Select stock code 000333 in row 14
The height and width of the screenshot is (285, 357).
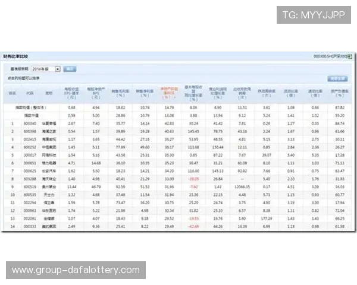coord(30,227)
